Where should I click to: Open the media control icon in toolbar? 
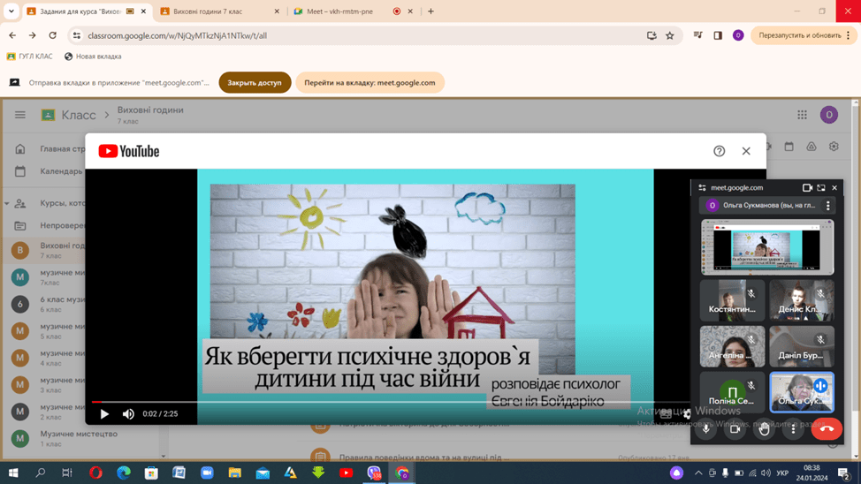pyautogui.click(x=698, y=35)
